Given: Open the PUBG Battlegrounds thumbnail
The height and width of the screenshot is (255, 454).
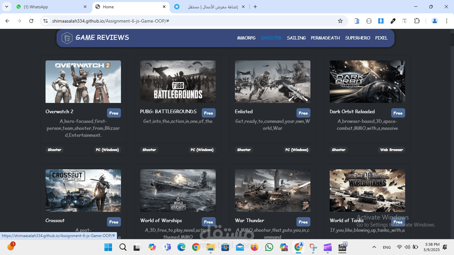Looking at the screenshot, I should (178, 82).
